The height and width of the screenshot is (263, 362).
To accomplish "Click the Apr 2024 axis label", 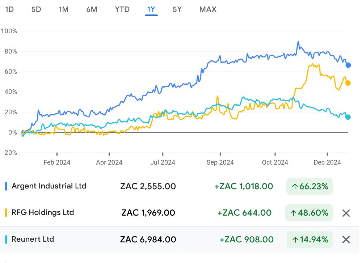I will tap(109, 162).
